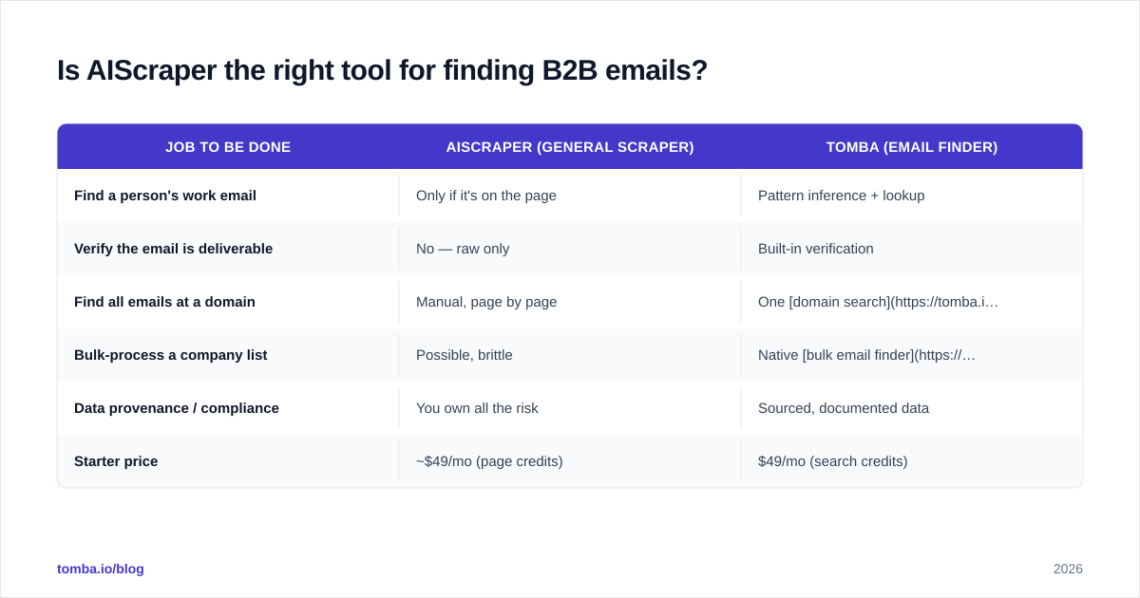Viewport: 1140px width, 598px height.
Task: Click the 'You own all the risk' cell
Action: pyautogui.click(x=570, y=408)
